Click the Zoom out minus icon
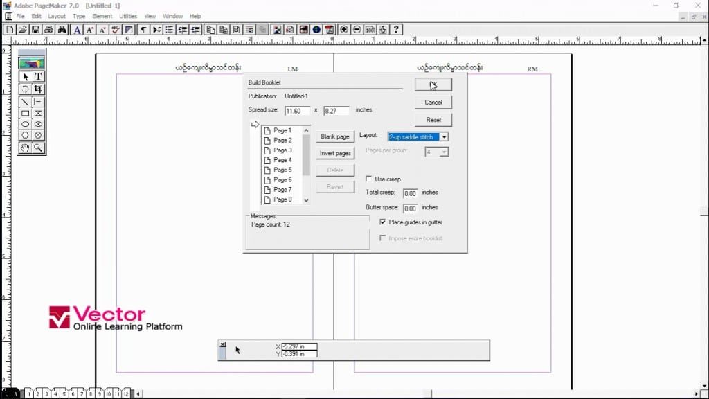Screen dimensions: 709x399 [357, 30]
